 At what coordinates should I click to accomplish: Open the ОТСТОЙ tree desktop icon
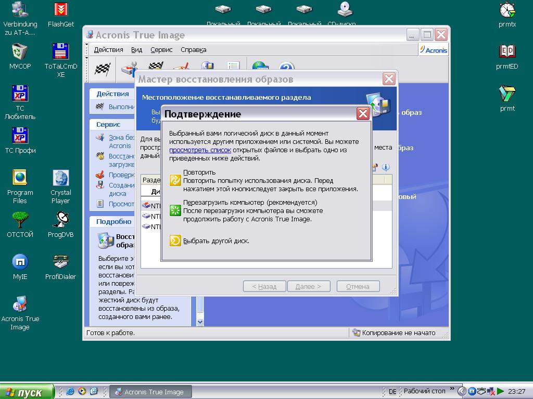click(20, 224)
